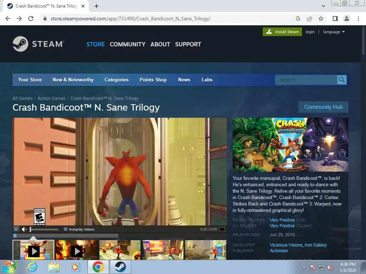
Task: Click the Action Games breadcrumb
Action: coord(51,98)
